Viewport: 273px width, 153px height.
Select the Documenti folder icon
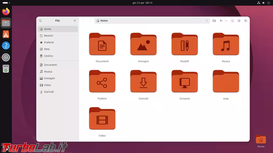pyautogui.click(x=102, y=44)
